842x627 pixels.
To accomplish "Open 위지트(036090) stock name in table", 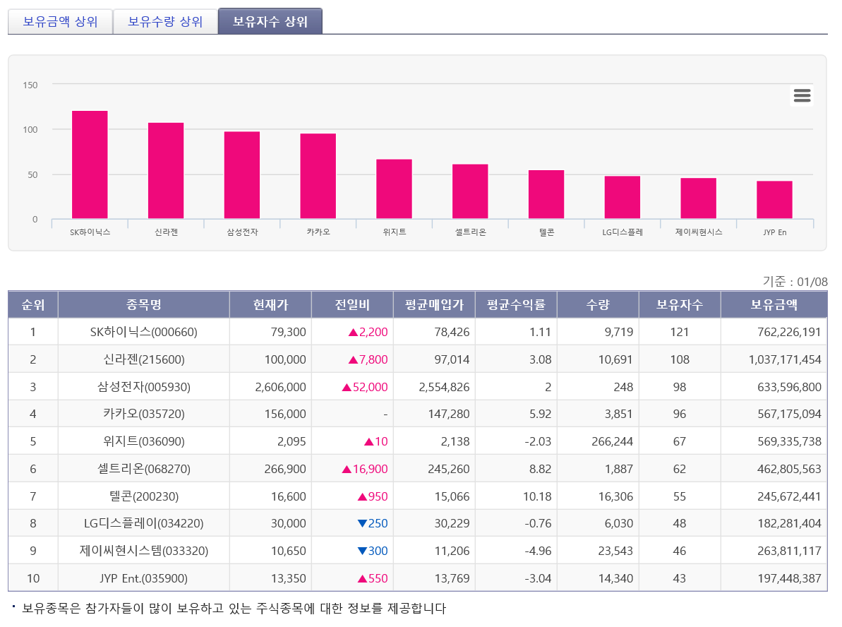I will coord(144,441).
